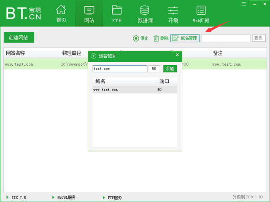This screenshot has width=270, height=202.
Task: Expand the MySQL服务 status arrow
Action: point(53,197)
